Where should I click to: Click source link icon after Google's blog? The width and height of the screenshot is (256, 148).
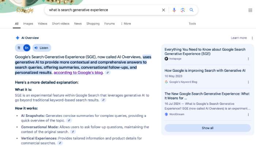click(108, 73)
